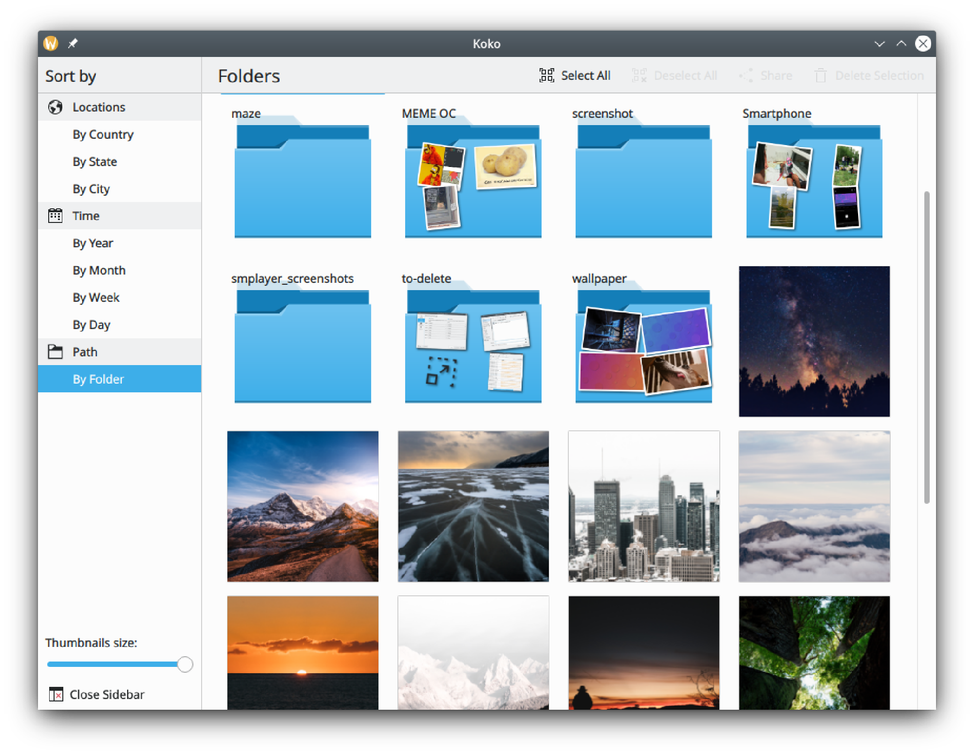Click the Koko application icon in titlebar
Viewport: 974px width, 755px height.
pos(51,43)
